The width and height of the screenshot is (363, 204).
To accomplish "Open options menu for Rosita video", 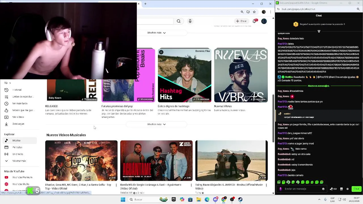I will tap(266, 185).
